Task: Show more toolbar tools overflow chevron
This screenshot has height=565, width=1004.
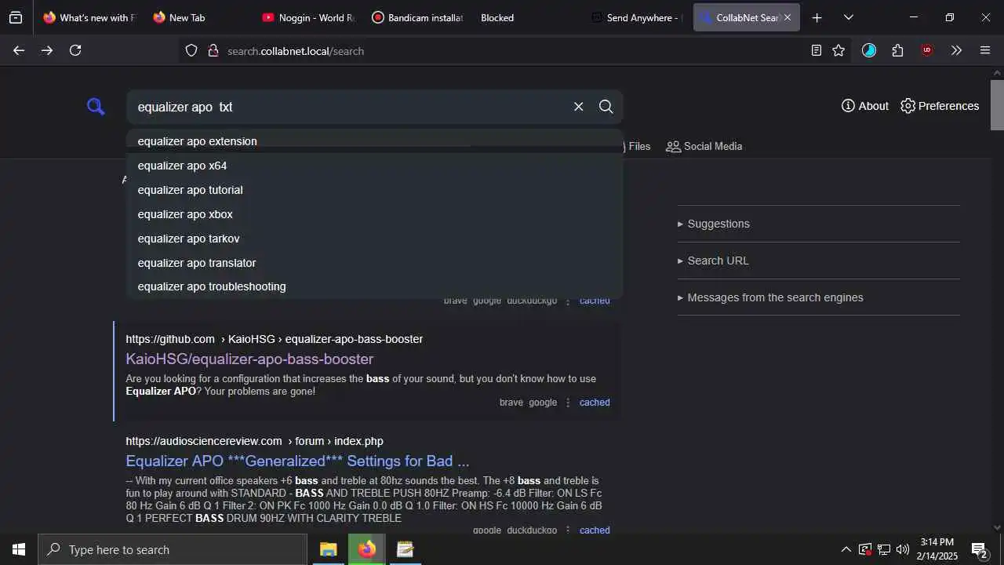Action: point(956,50)
